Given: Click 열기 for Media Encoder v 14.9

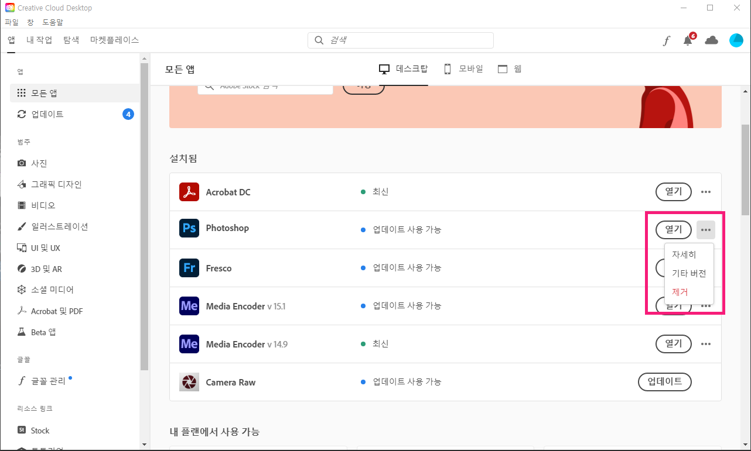Looking at the screenshot, I should point(674,344).
